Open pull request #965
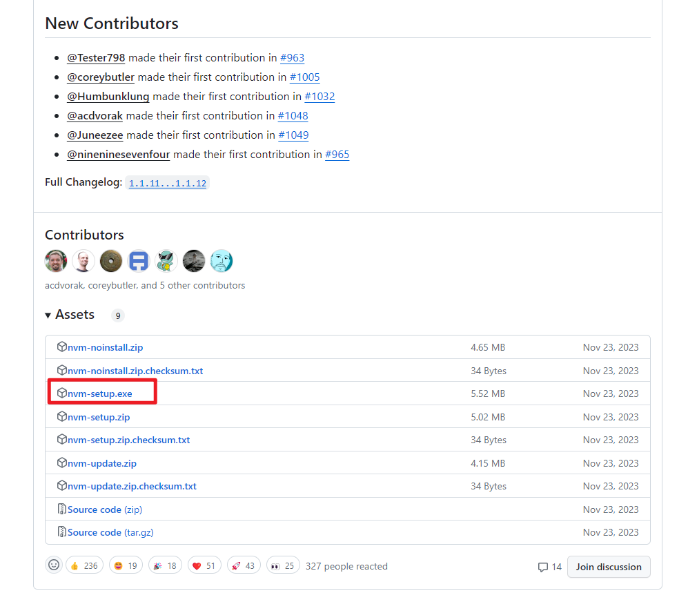Viewport: 688px width, 593px height. 337,155
